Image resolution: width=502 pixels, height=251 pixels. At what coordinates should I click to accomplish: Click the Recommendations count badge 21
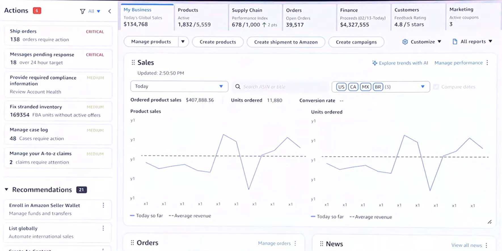pyautogui.click(x=81, y=190)
